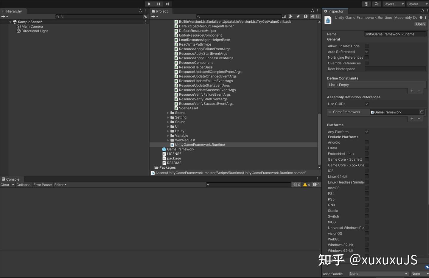Select the Main Camera in the Hierarchy
Viewport: 429px width, 278px height.
click(x=32, y=26)
